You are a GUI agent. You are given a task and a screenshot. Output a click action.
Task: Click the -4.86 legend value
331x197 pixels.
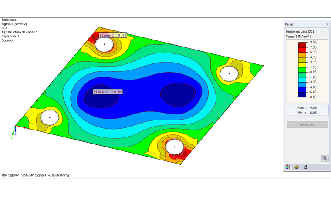point(313,87)
